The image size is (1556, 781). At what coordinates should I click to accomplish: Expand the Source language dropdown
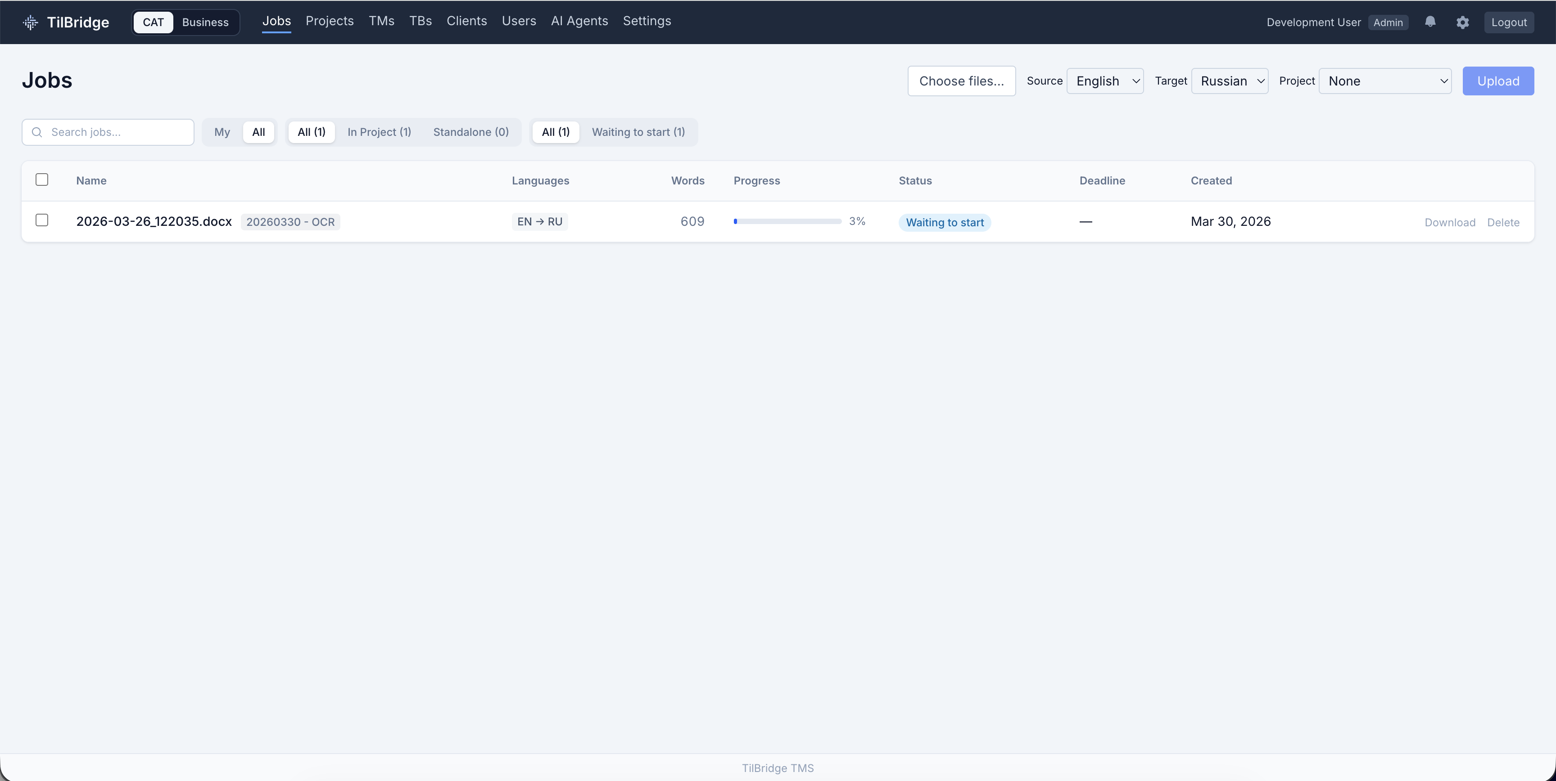[1105, 81]
